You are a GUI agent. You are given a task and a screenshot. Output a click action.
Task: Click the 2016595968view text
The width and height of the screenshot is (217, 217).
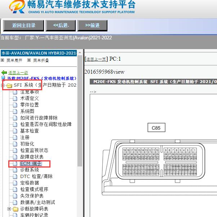(x=104, y=72)
